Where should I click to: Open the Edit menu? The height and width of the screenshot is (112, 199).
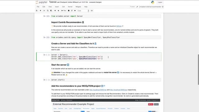(44, 7)
